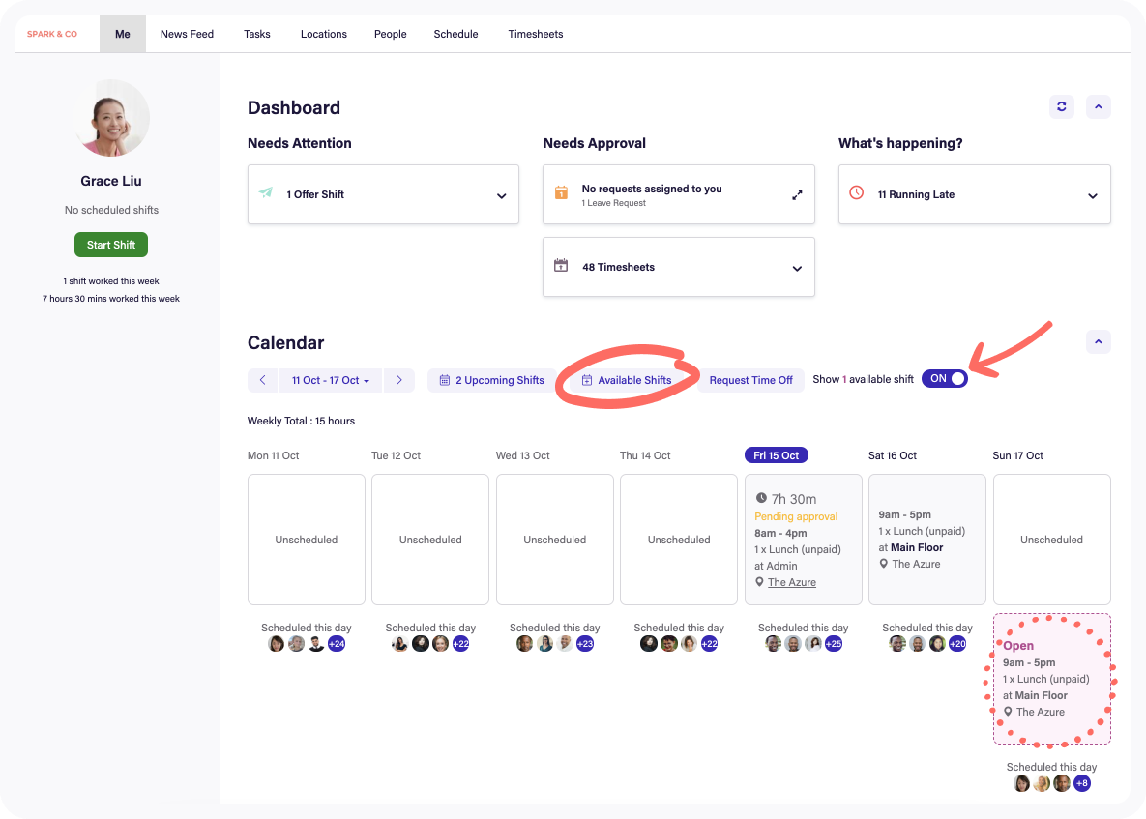Screen dimensions: 1146x819
Task: Click the Sun 17 Oct Unscheduled cell
Action: pos(1052,540)
